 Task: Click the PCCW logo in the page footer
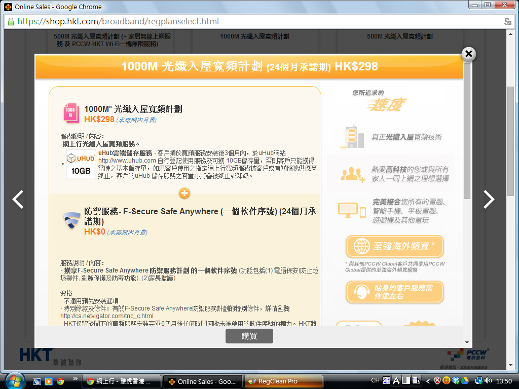468,354
